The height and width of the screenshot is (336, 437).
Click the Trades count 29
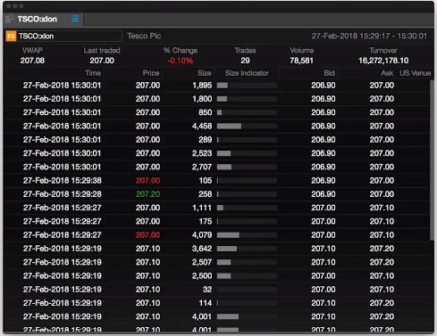[x=245, y=61]
